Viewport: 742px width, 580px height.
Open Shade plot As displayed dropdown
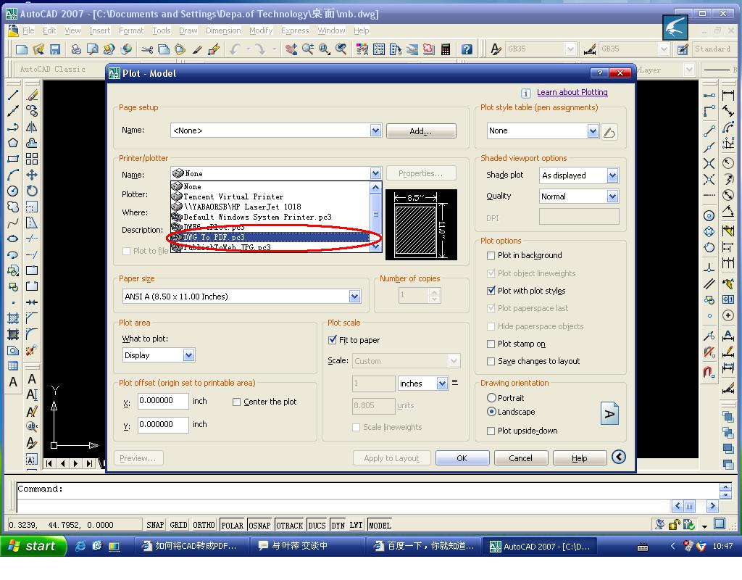point(612,175)
